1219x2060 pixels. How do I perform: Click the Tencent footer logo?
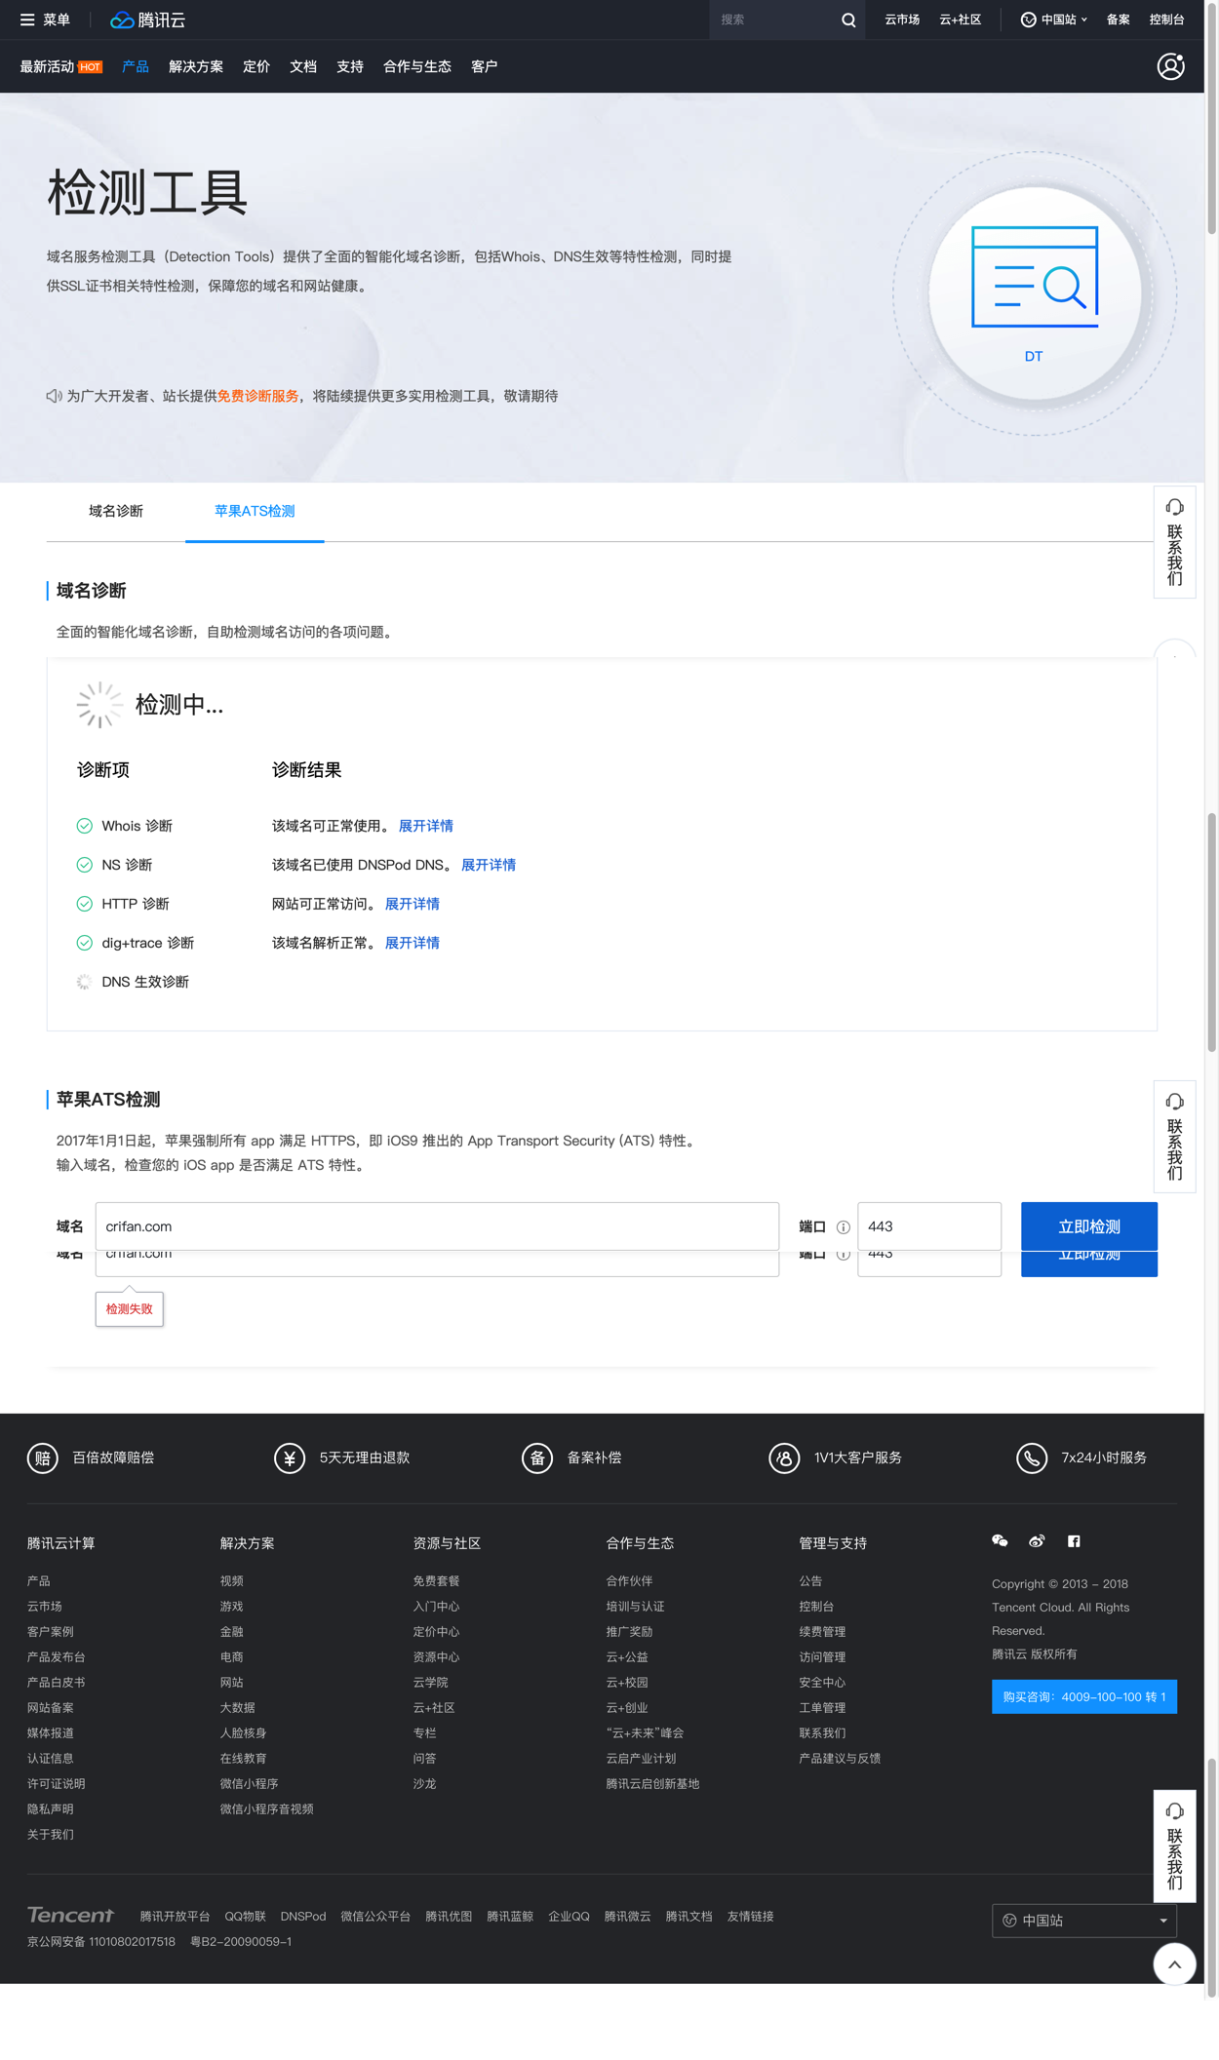pyautogui.click(x=70, y=1915)
